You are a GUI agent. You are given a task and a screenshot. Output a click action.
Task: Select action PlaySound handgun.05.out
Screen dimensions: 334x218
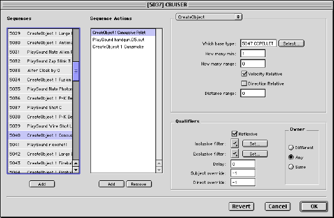point(124,39)
